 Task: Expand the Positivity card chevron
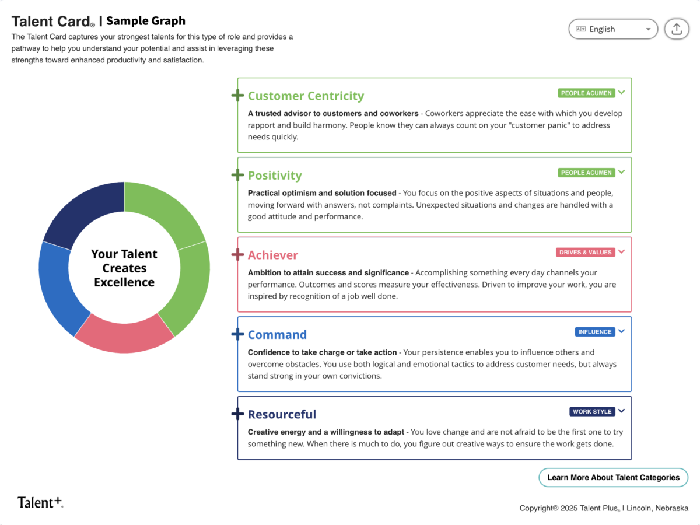pos(621,172)
